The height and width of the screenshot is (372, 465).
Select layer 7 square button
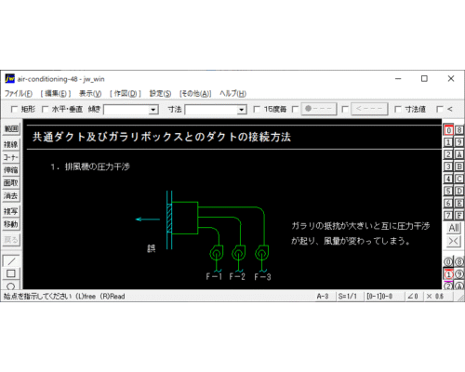448,215
